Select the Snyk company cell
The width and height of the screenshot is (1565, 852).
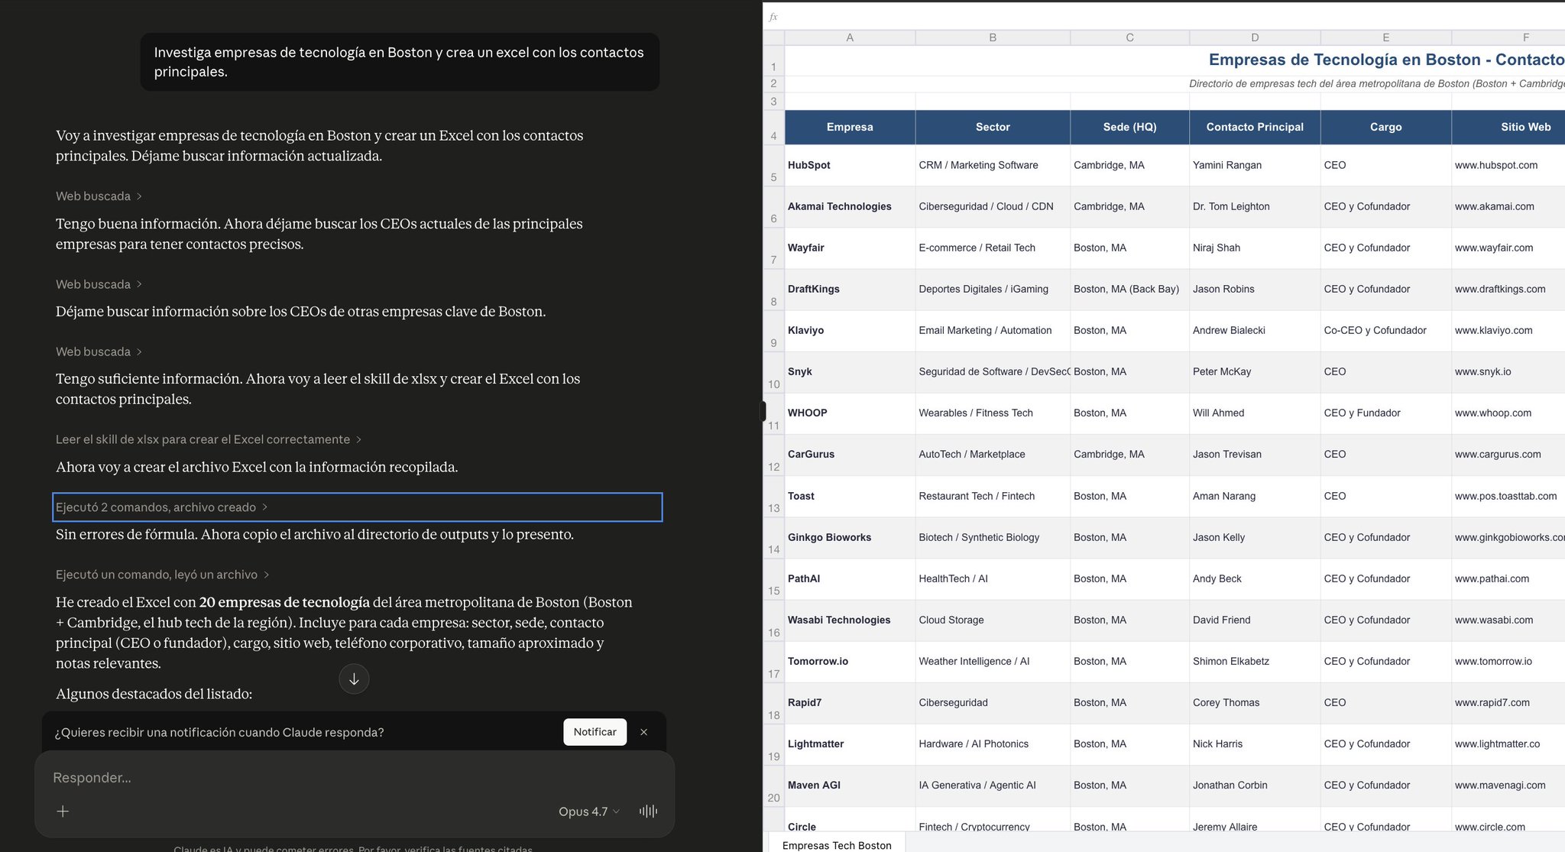coord(850,371)
